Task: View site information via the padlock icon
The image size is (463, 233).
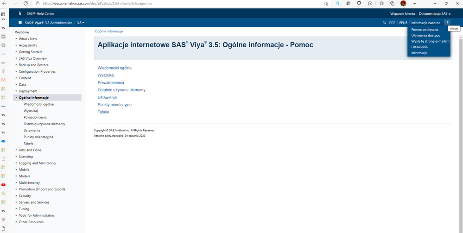Action: point(38,3)
